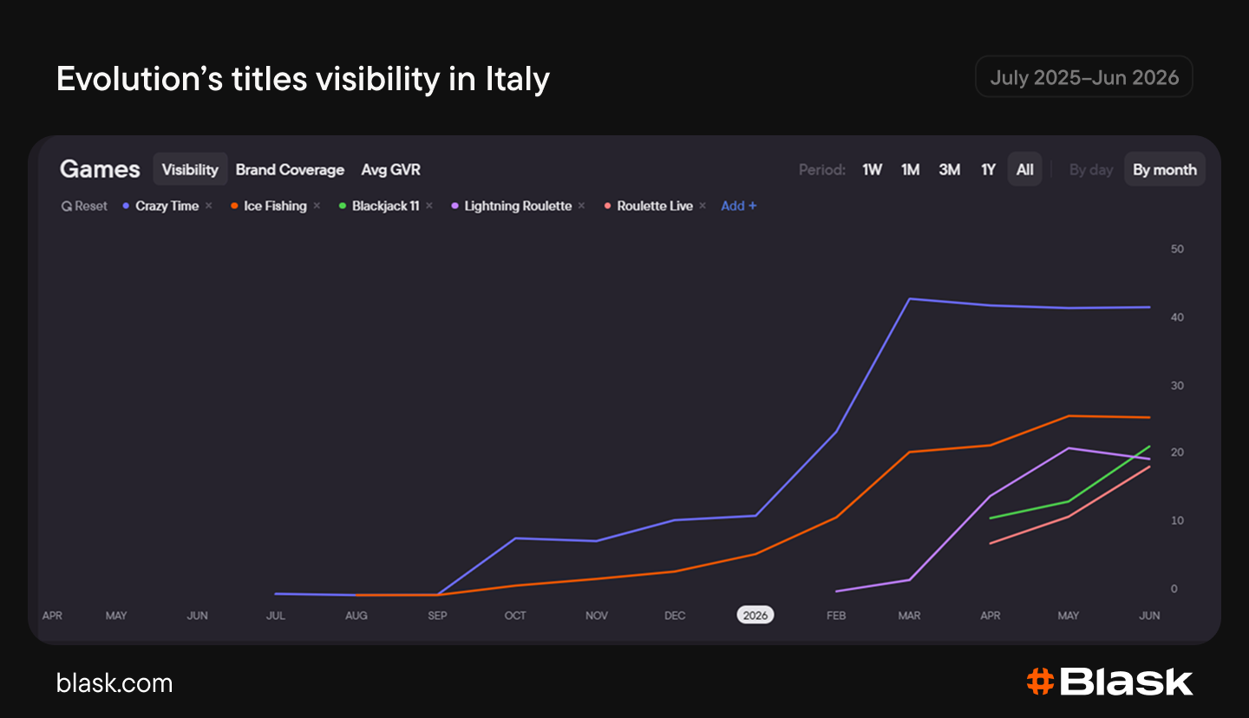Click the 2026 year marker on the axis
This screenshot has height=718, width=1249.
pos(755,615)
